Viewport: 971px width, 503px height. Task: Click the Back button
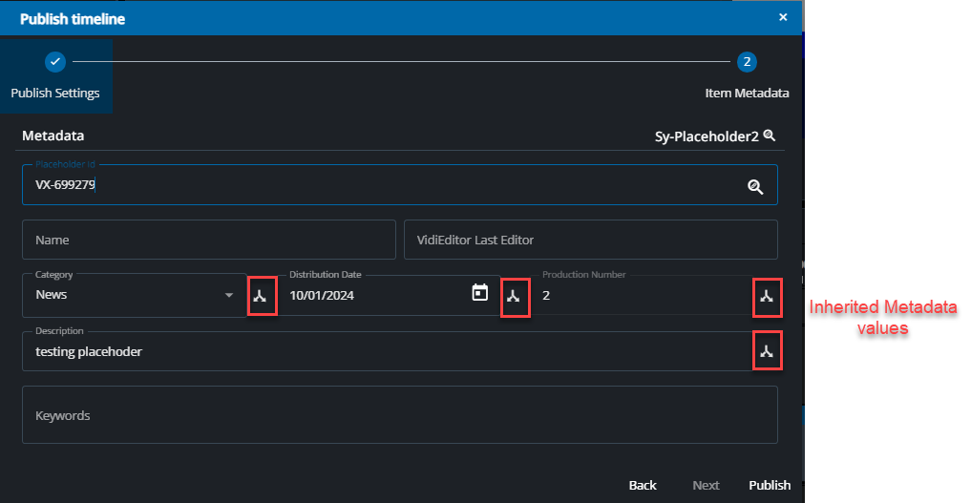pos(643,485)
